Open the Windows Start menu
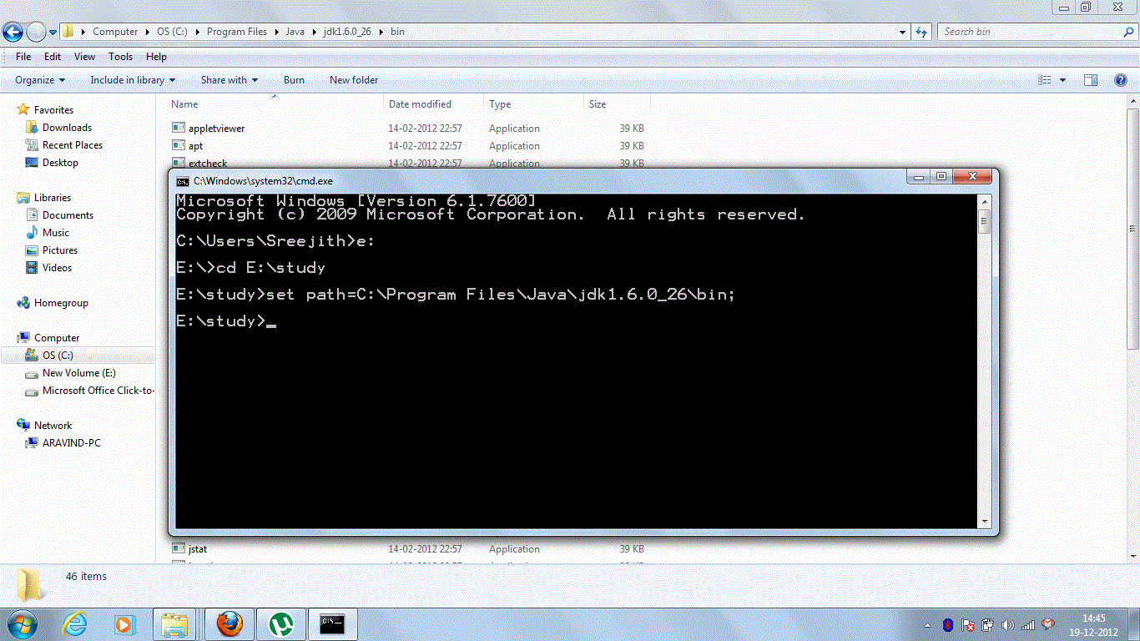 pos(21,623)
